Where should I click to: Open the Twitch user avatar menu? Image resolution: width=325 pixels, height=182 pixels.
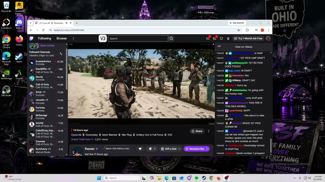[268, 38]
